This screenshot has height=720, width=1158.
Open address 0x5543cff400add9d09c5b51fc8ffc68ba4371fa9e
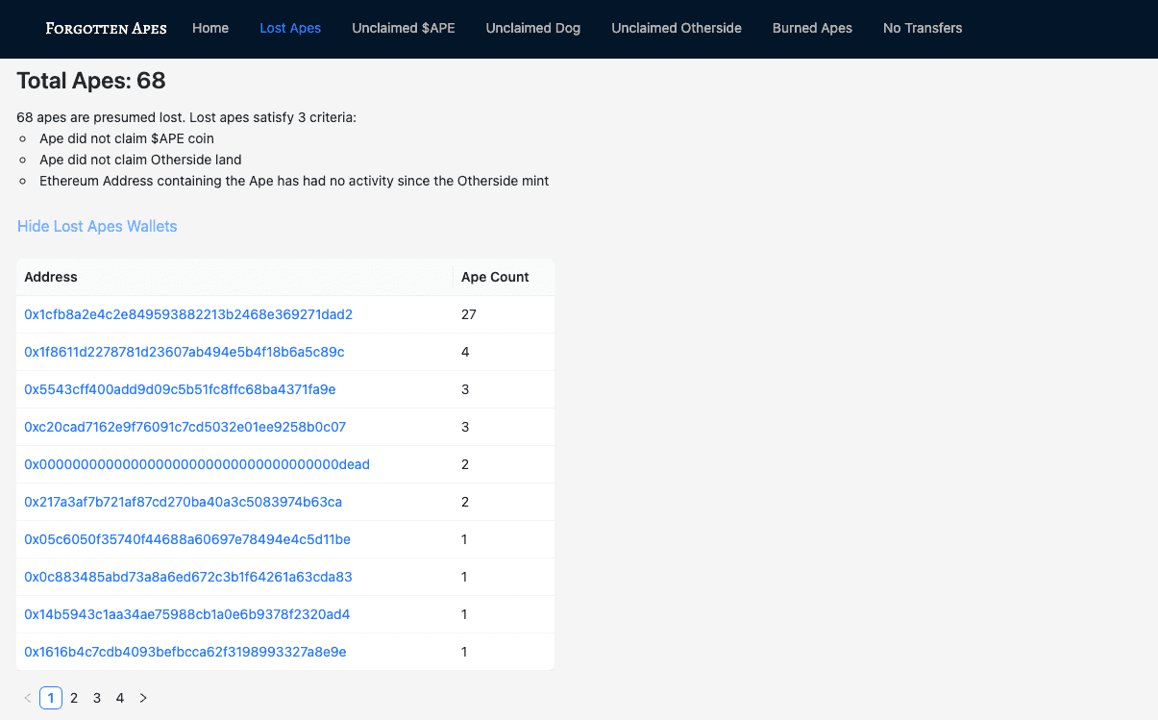(180, 389)
